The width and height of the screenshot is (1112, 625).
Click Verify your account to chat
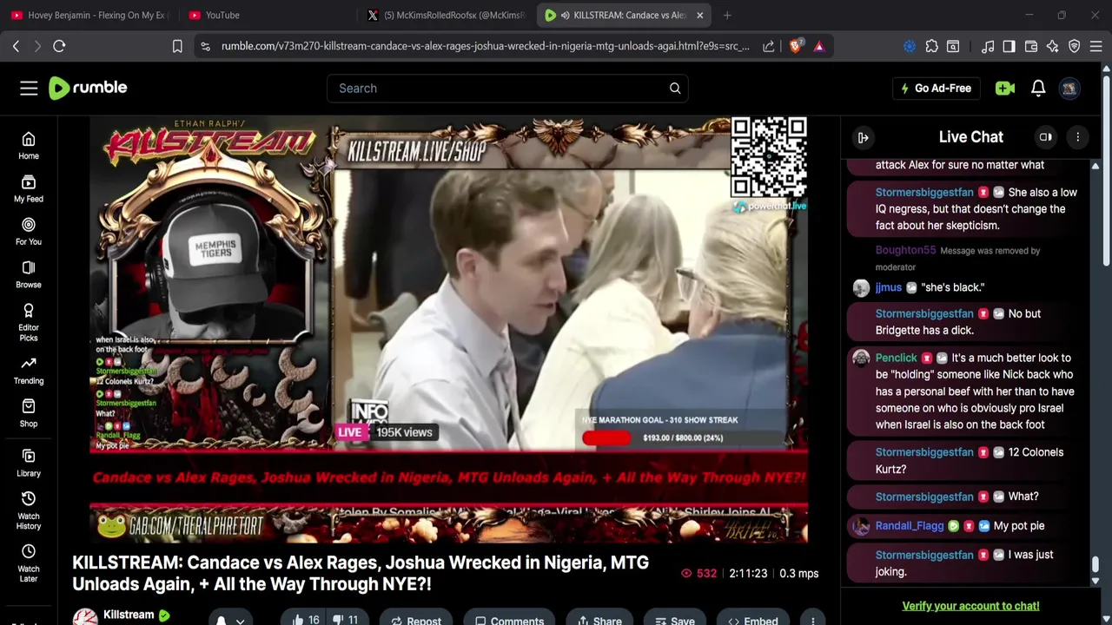970,606
